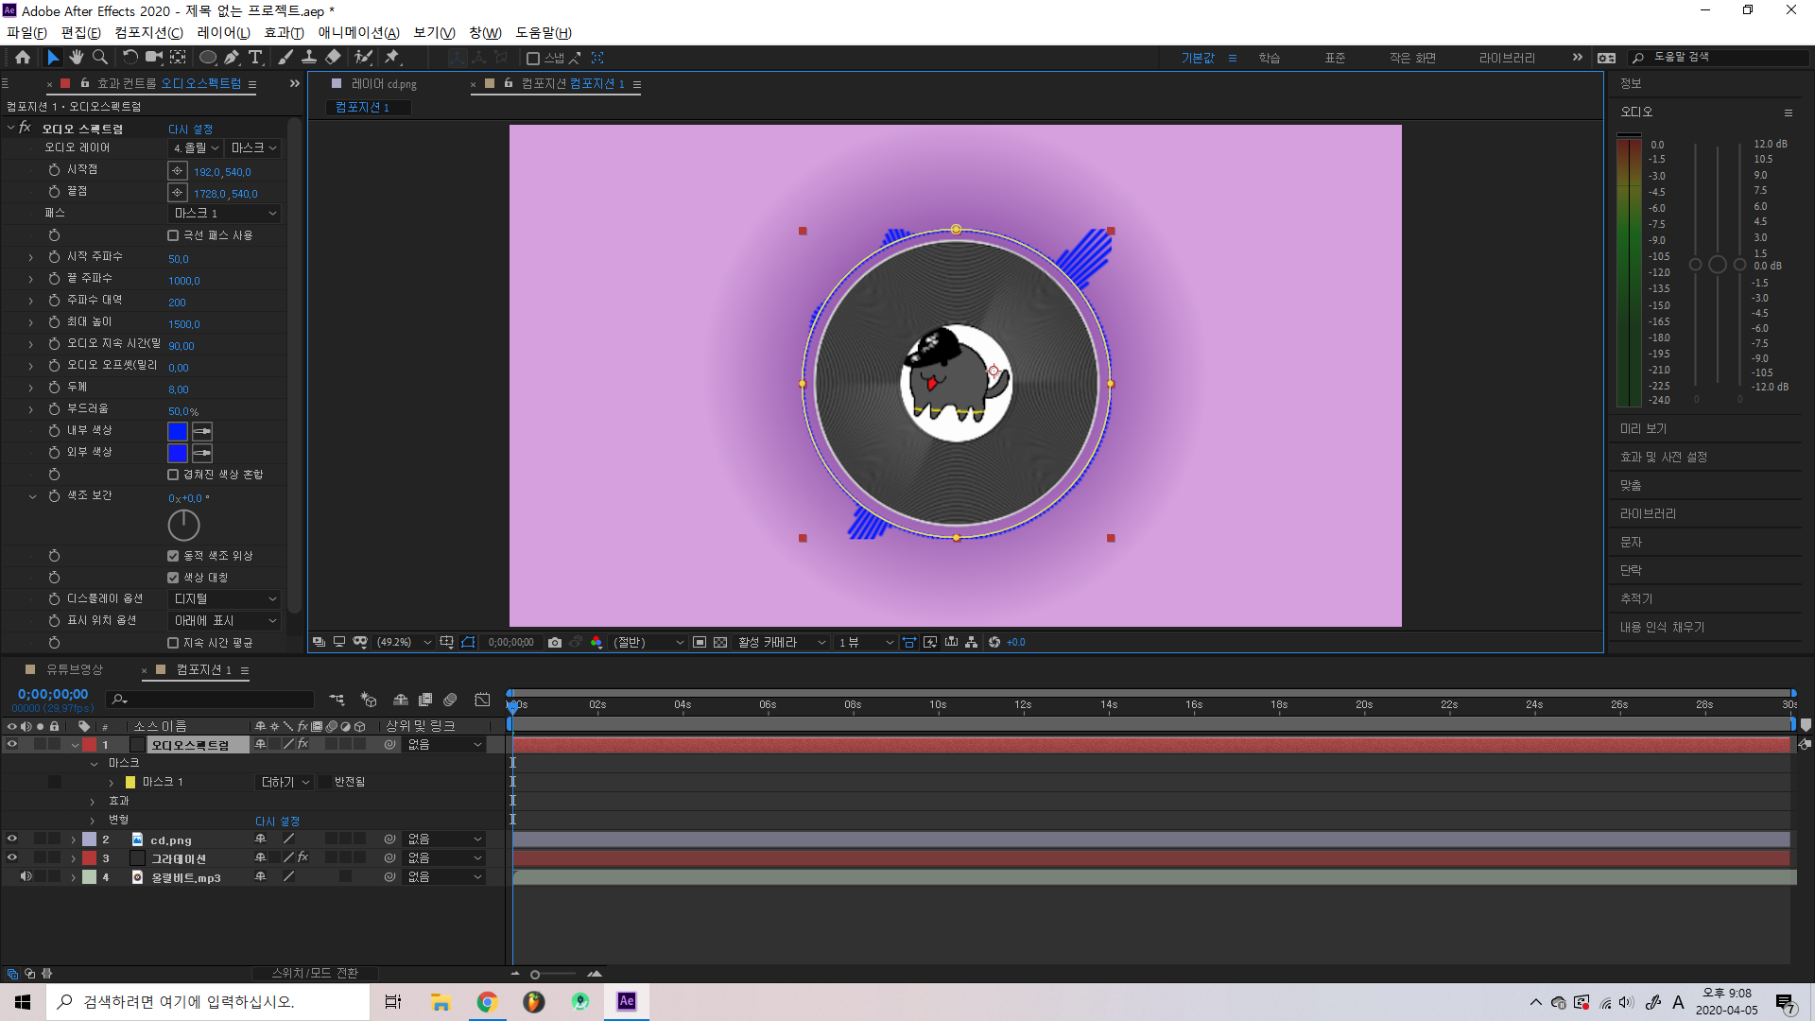Select the Pen tool
Screen dimensions: 1815x1021
(x=232, y=58)
